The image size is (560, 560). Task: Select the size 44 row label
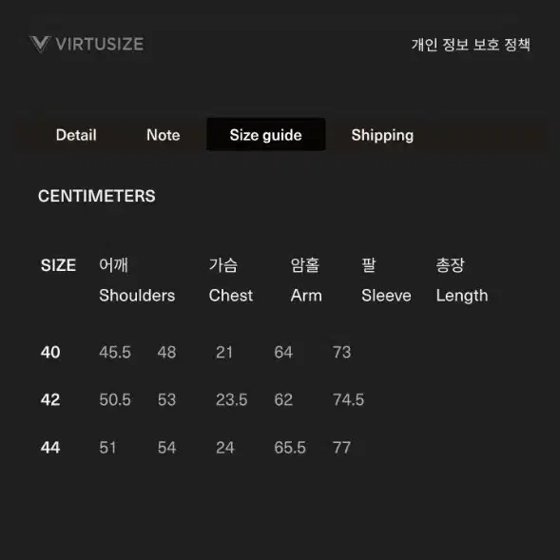coord(50,448)
